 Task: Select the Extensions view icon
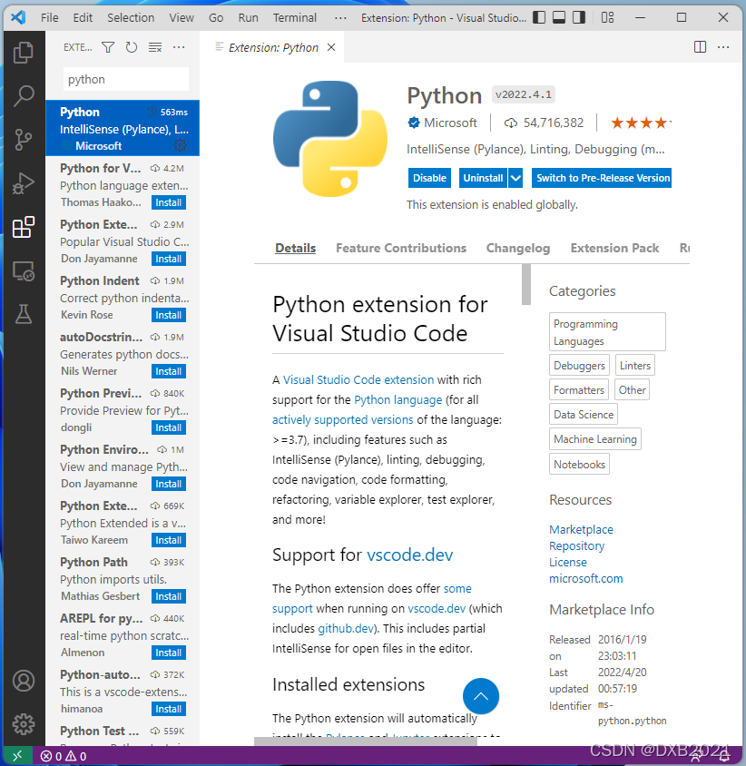(24, 228)
